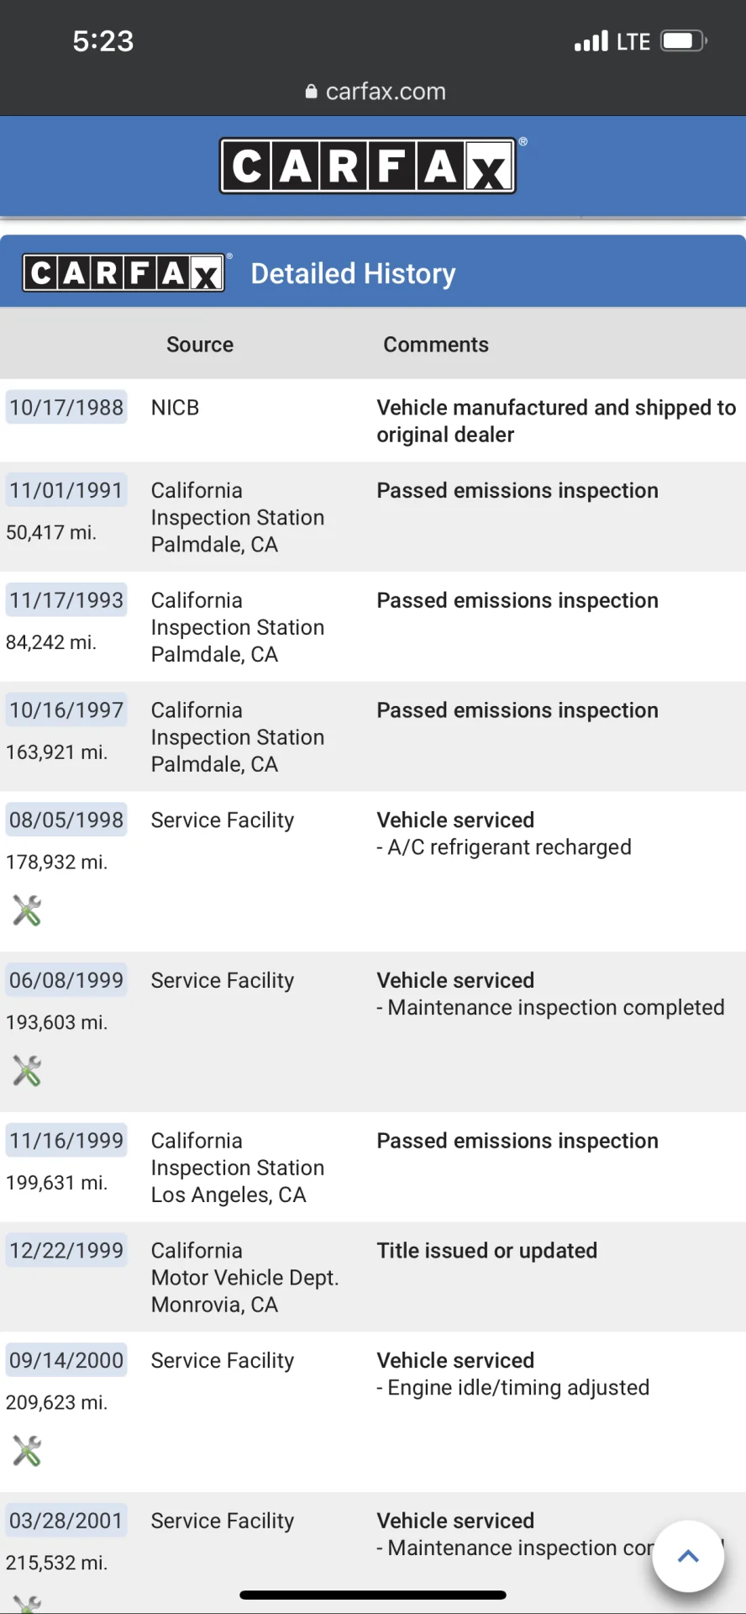This screenshot has height=1614, width=746.
Task: Tap the carfax.com address bar
Action: (x=376, y=92)
